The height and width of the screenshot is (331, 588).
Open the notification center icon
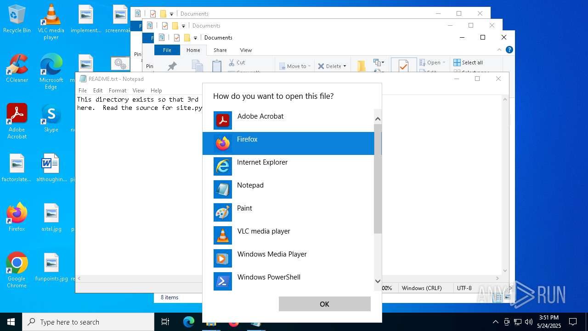coord(573,322)
